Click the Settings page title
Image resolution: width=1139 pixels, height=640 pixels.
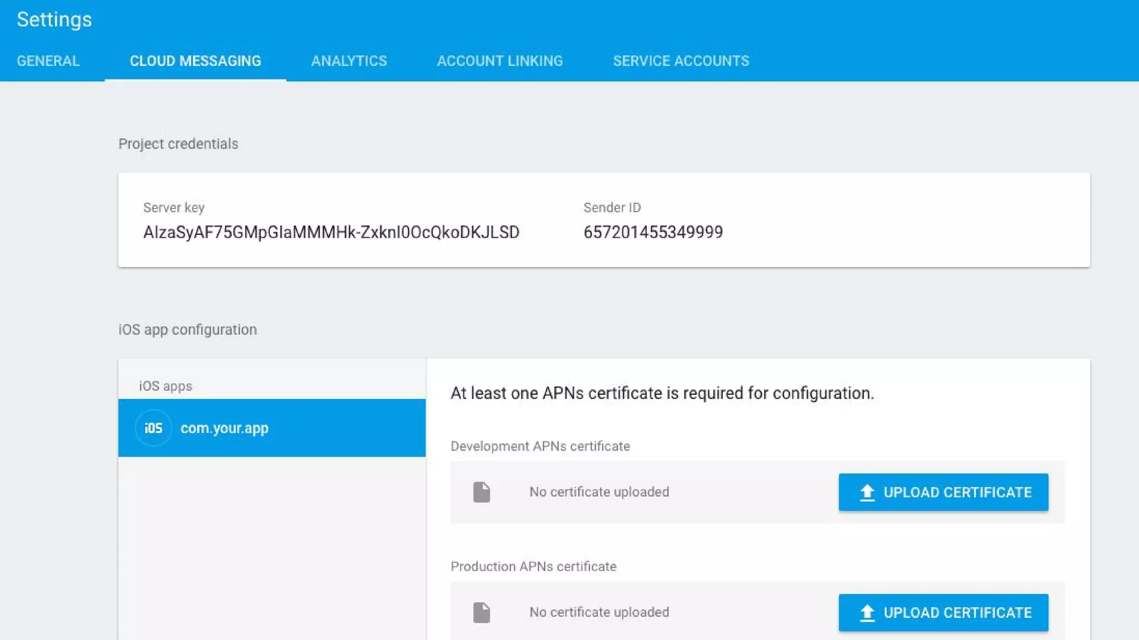click(x=55, y=19)
